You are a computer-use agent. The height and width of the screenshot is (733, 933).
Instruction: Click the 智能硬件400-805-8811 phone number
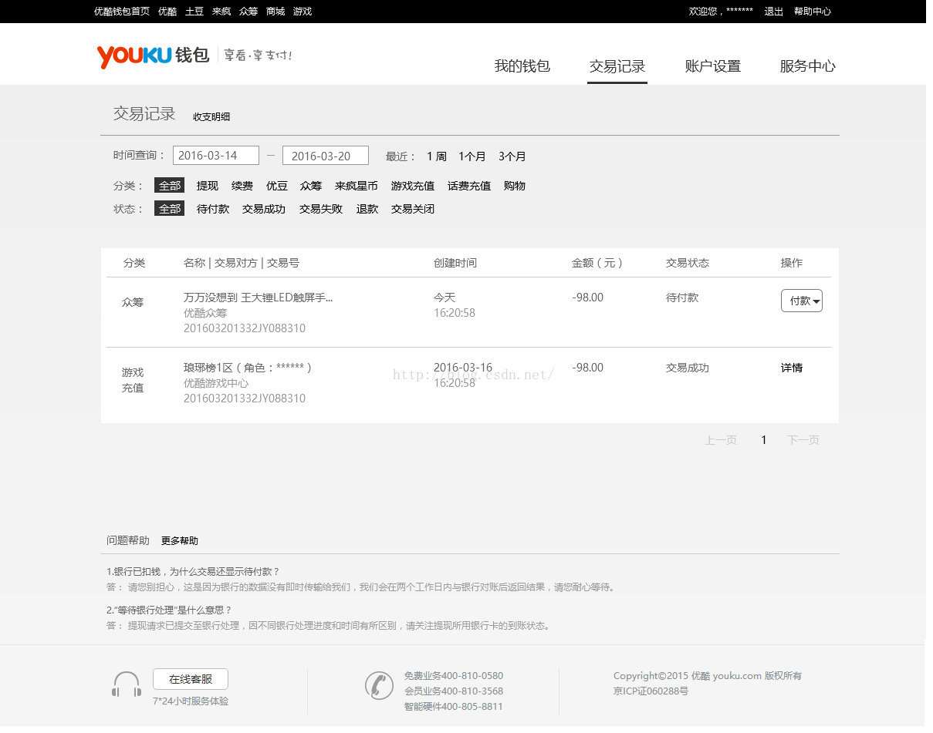pos(454,707)
